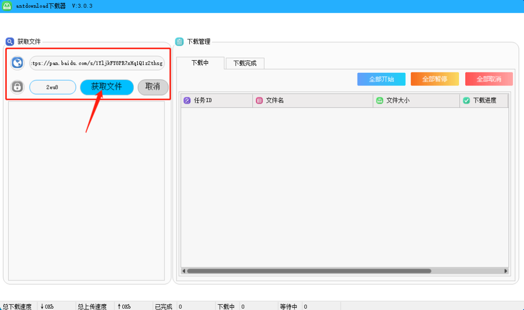Click the purple 任务ID column icon
The width and height of the screenshot is (524, 310).
(187, 100)
